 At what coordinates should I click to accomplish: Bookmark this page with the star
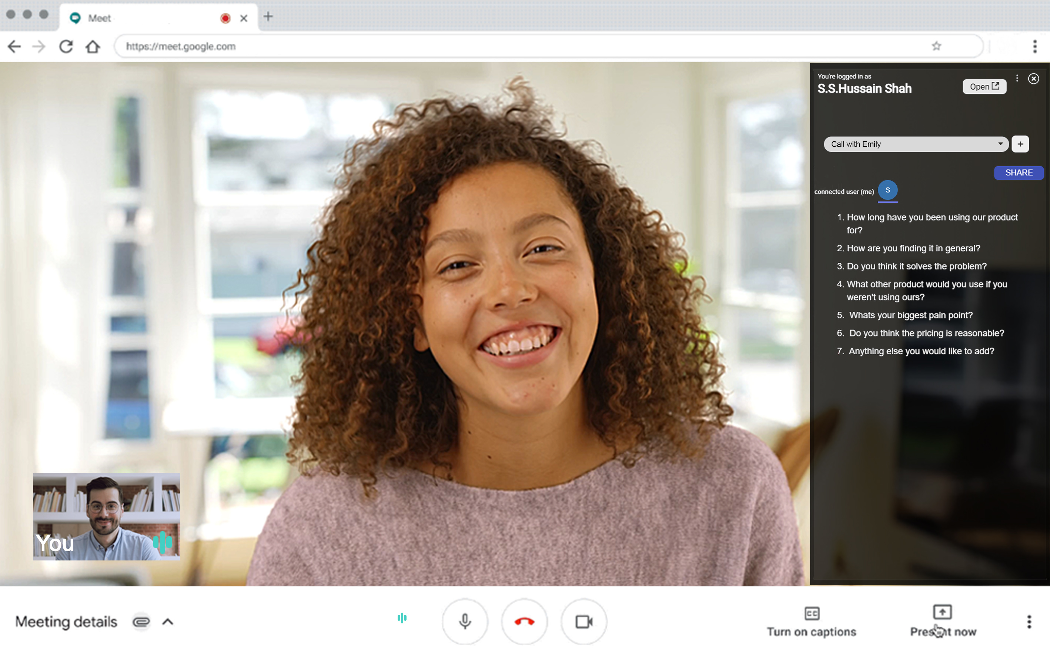click(x=936, y=46)
